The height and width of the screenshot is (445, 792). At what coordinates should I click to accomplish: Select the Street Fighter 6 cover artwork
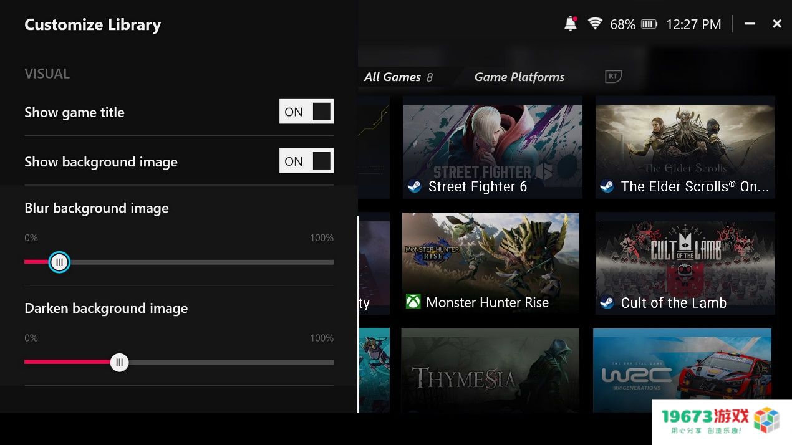pos(493,147)
